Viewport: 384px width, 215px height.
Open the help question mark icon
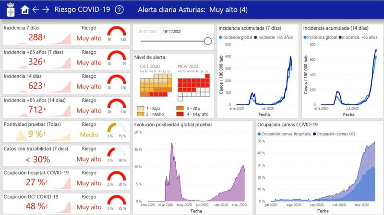click(120, 10)
